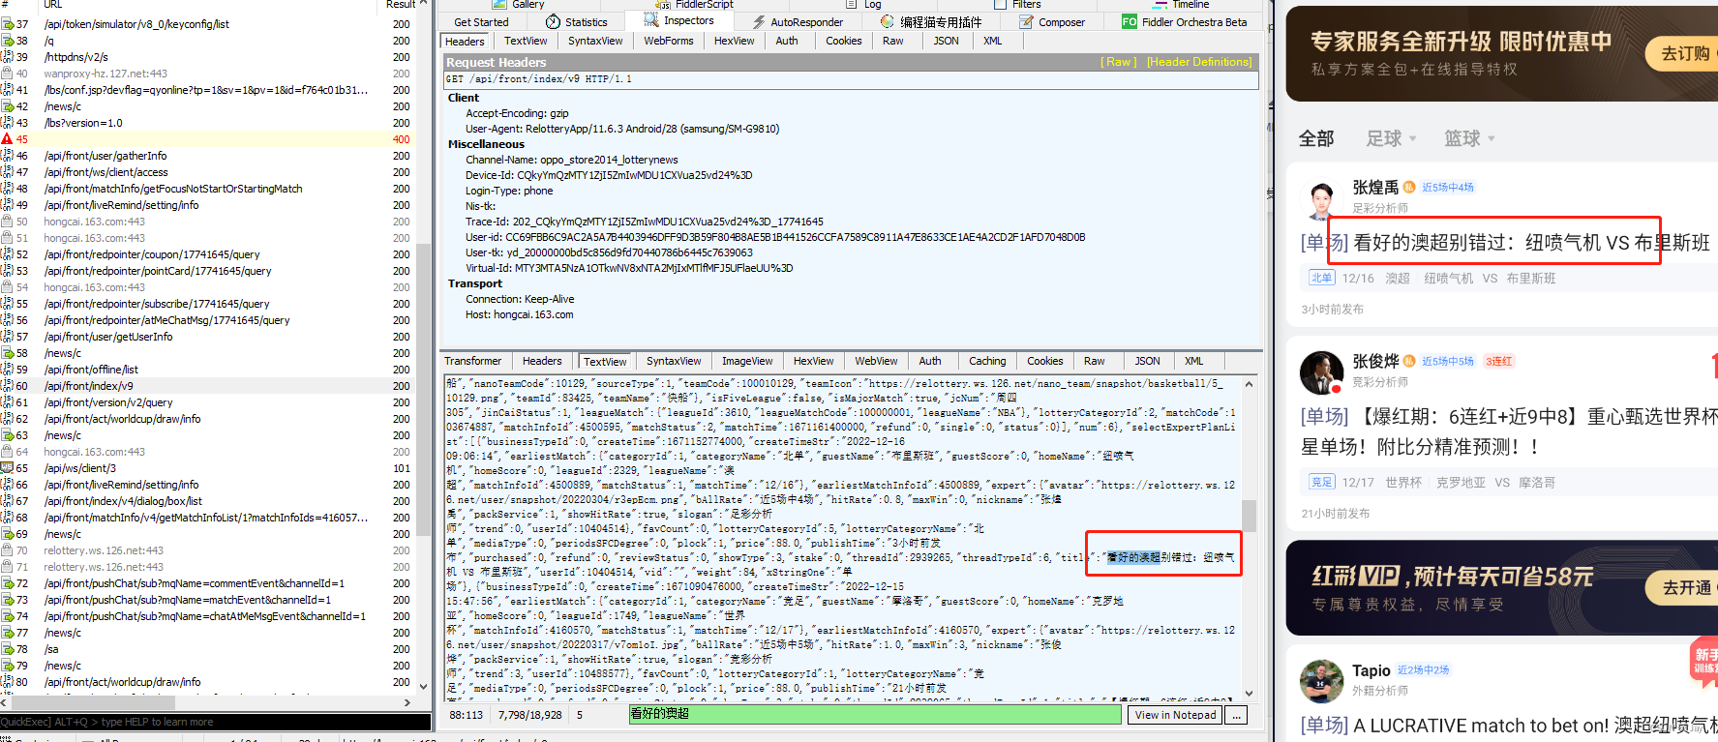1718x742 pixels.
Task: Open Tapio avatar thumbnail
Action: [x=1321, y=681]
